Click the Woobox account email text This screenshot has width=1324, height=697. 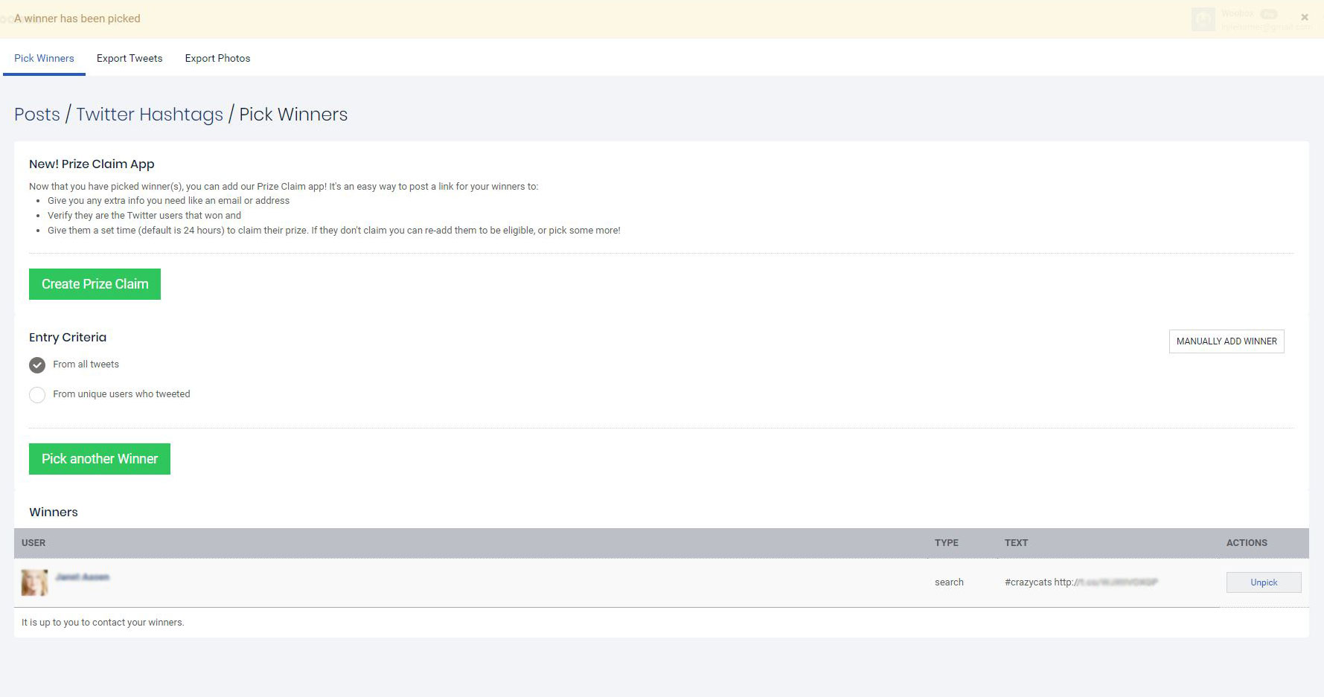pyautogui.click(x=1266, y=27)
